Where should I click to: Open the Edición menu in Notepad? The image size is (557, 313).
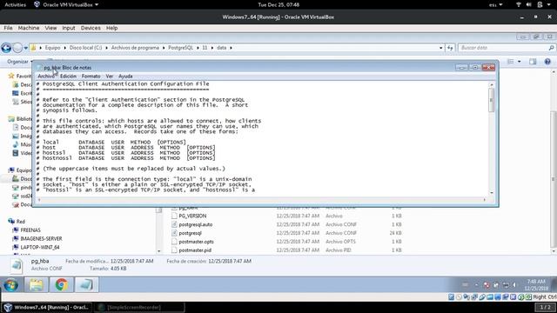pyautogui.click(x=68, y=77)
